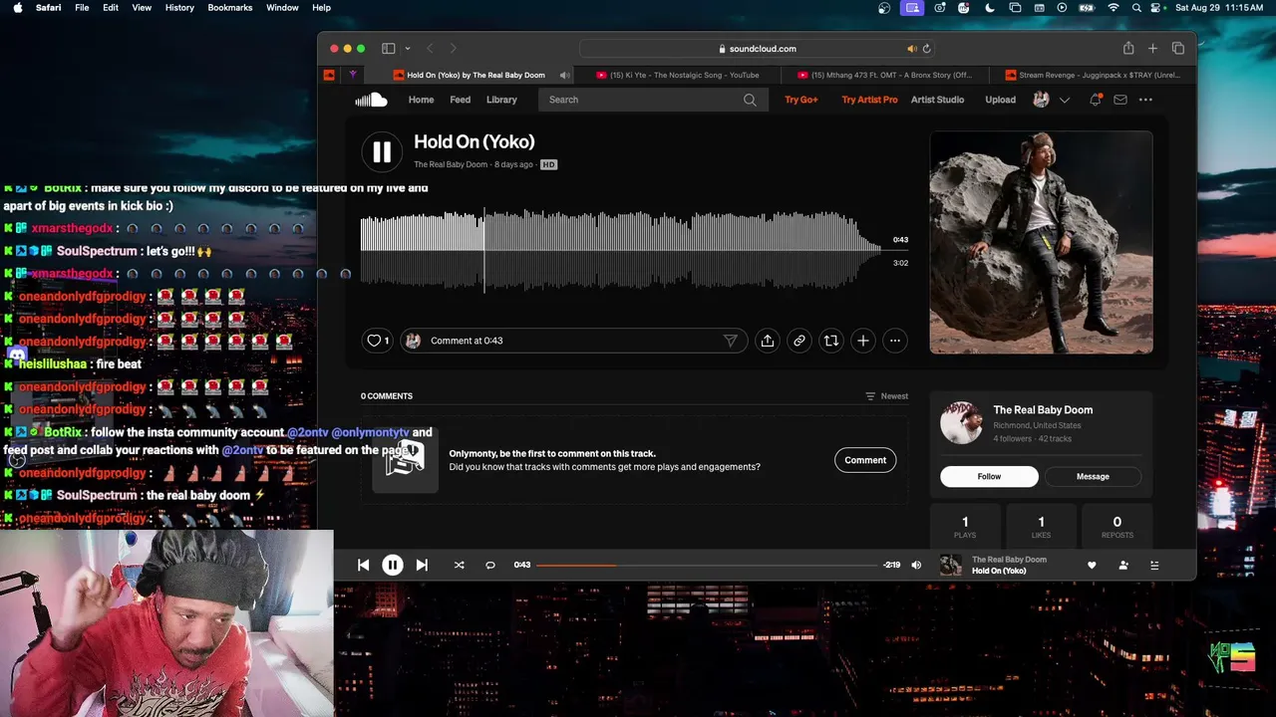
Task: Open the Newest comment sort dropdown
Action: click(x=887, y=396)
